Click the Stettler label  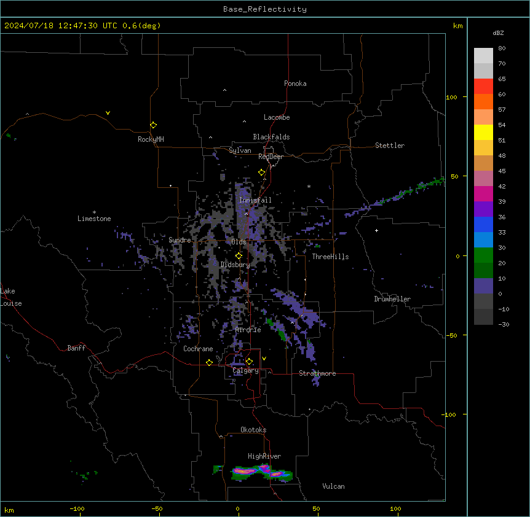pyautogui.click(x=390, y=146)
